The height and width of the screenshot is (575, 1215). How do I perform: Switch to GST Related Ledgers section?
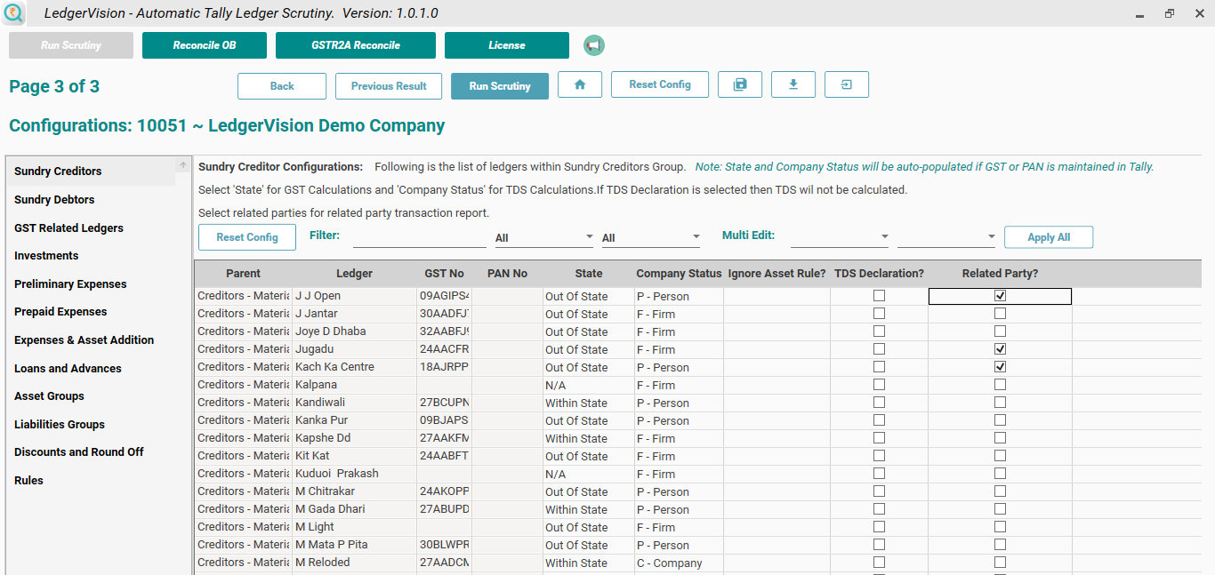70,228
